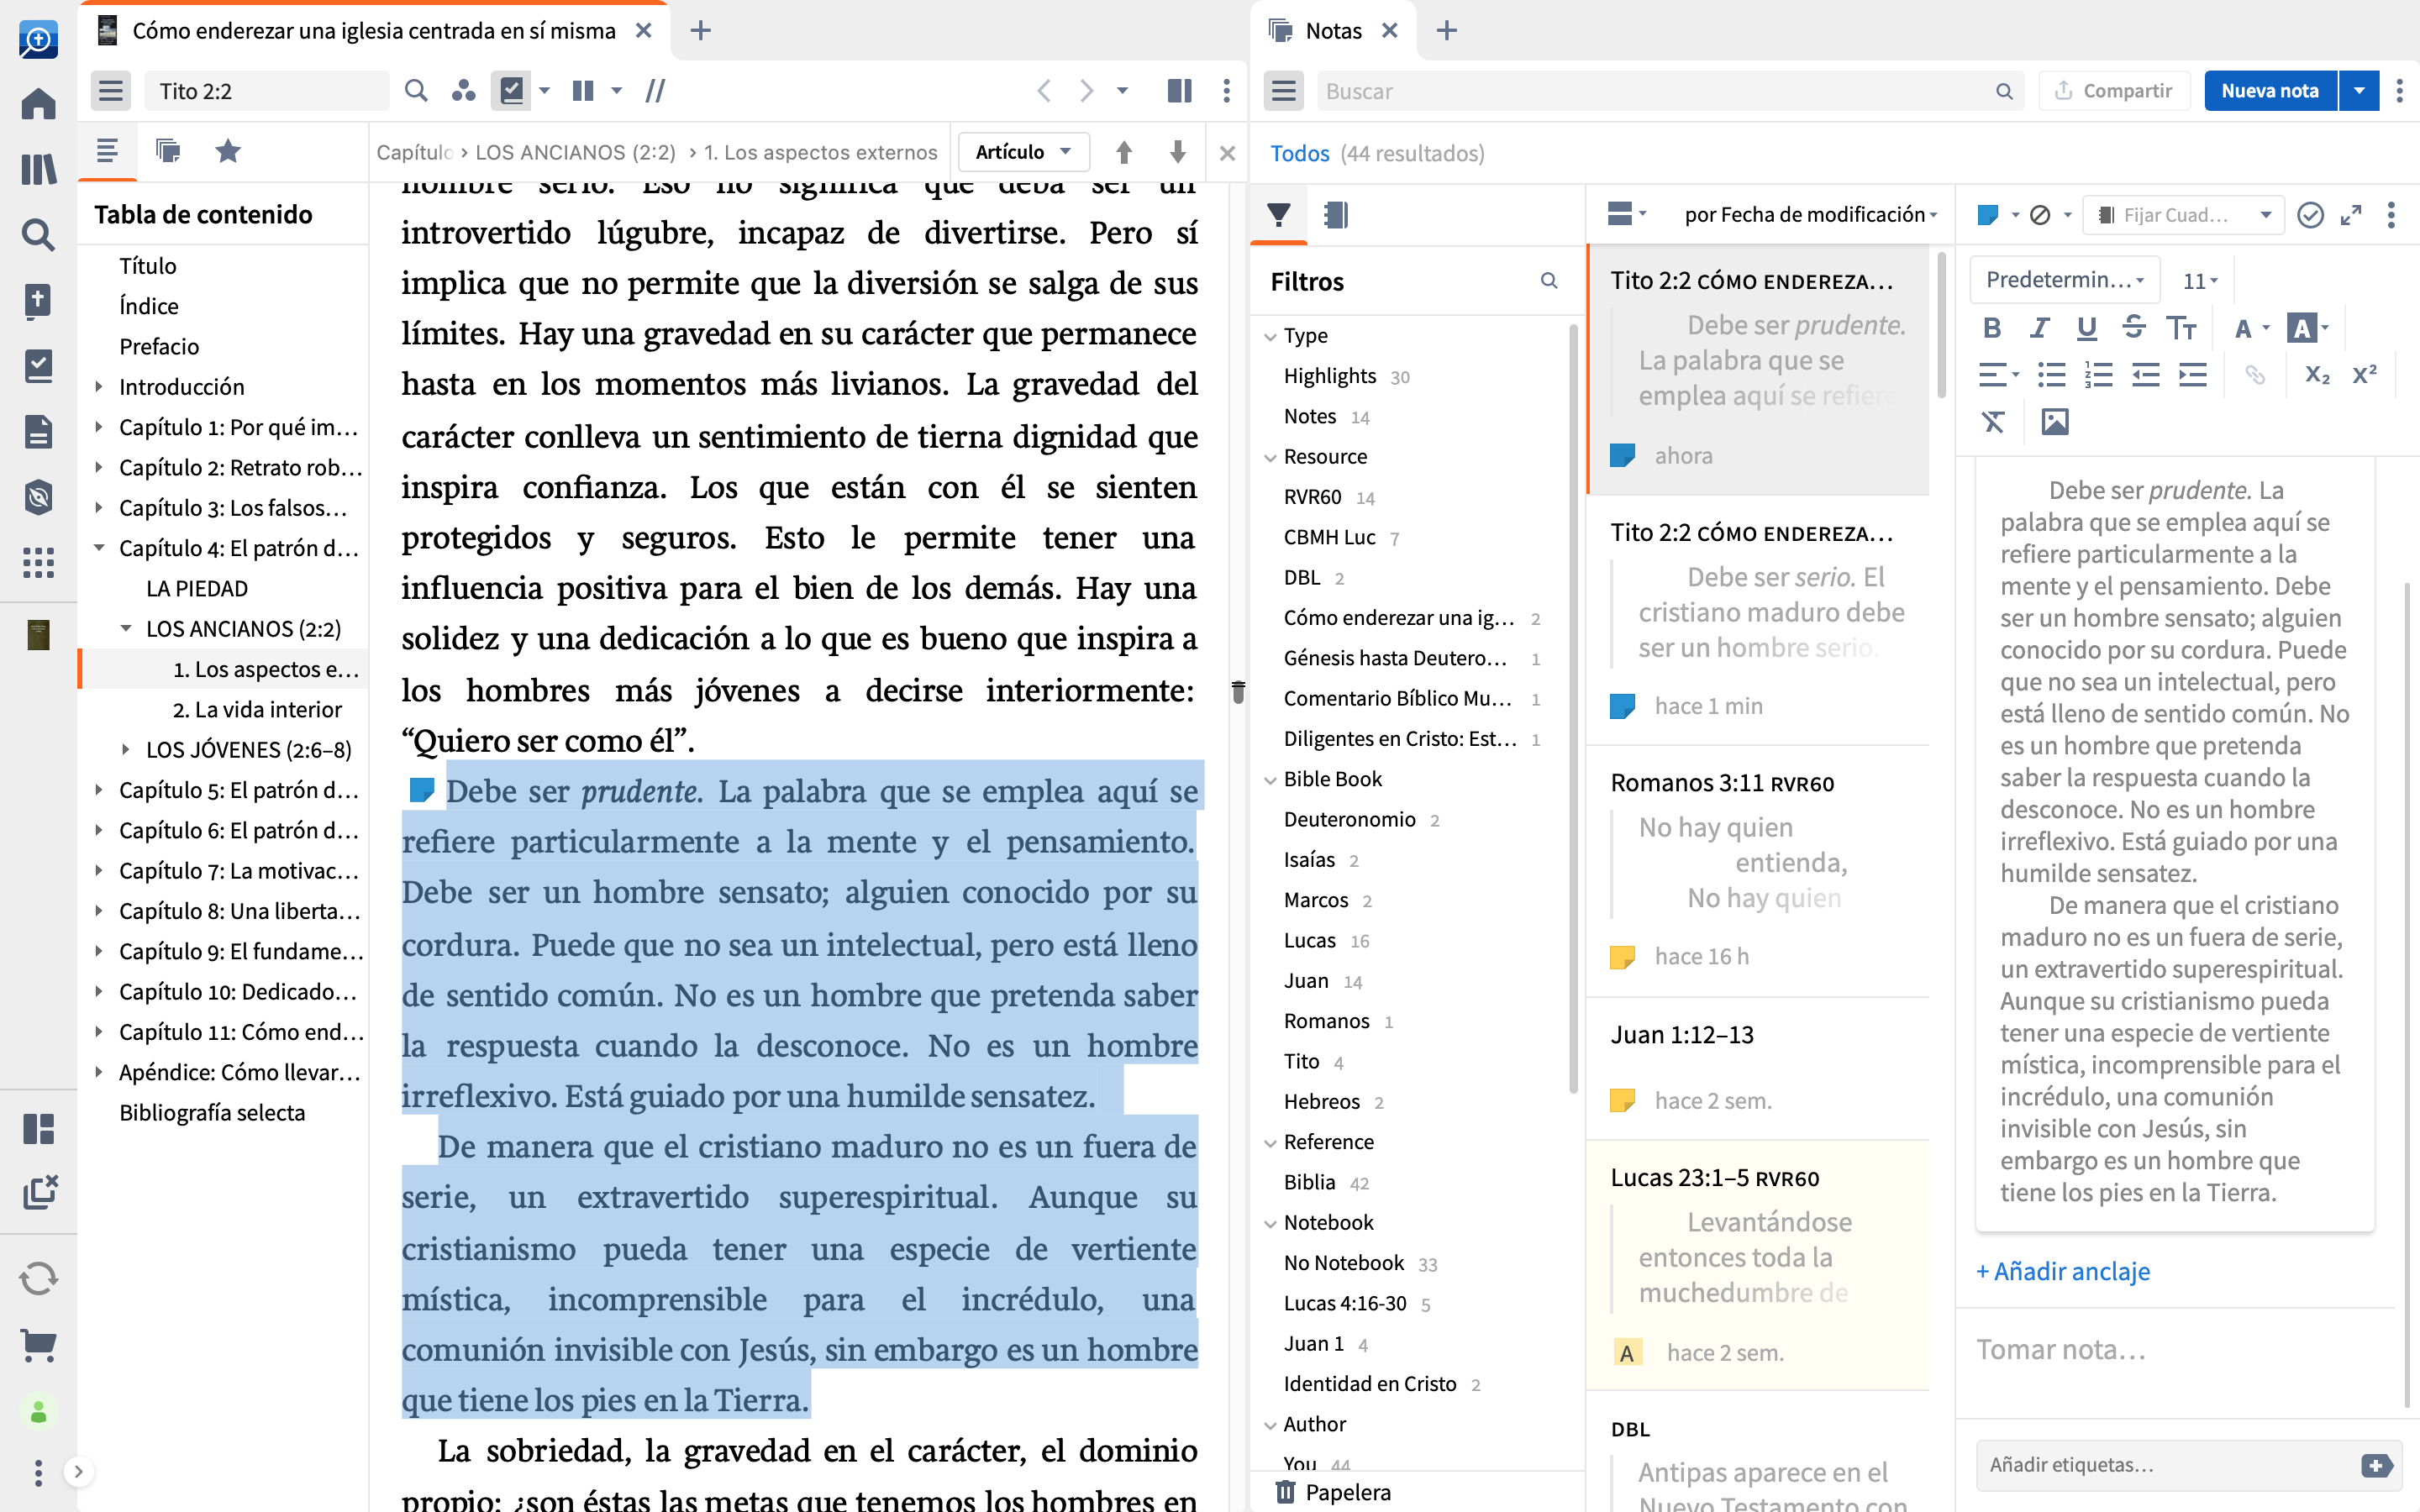Click the decrease indent icon
Screen dimensions: 2420x1512
click(2145, 375)
